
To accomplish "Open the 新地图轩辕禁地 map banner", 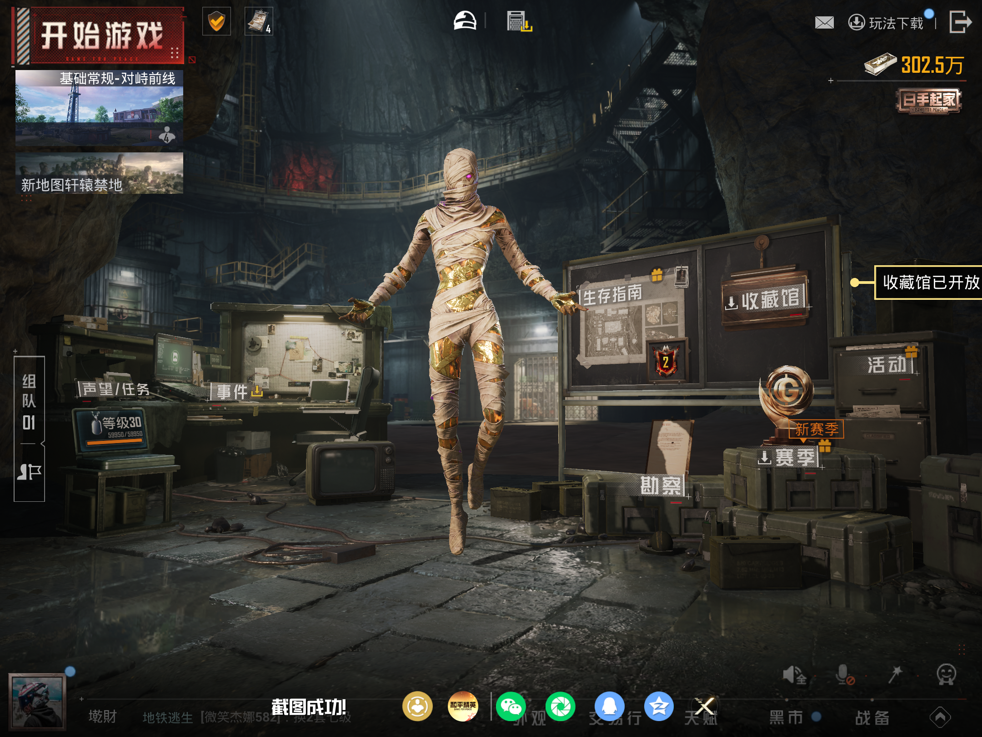I will [99, 173].
